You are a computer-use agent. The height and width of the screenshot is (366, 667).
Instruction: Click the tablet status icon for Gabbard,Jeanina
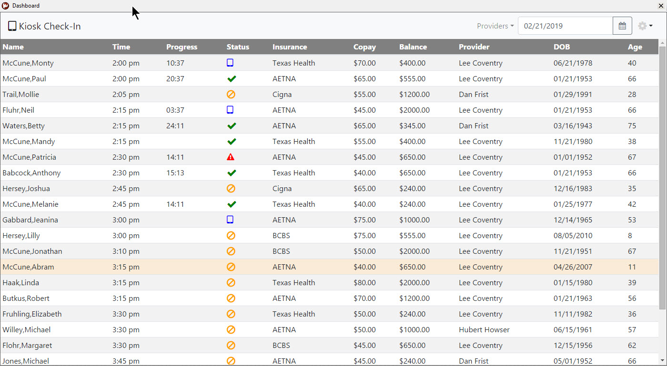tap(230, 220)
